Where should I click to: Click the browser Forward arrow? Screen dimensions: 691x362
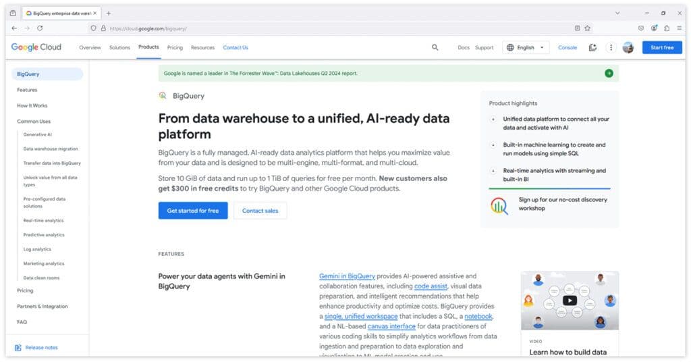[27, 28]
